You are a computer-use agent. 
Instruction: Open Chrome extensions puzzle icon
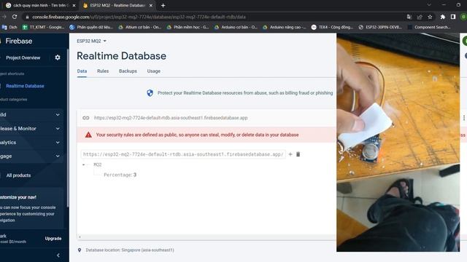[x=443, y=17]
